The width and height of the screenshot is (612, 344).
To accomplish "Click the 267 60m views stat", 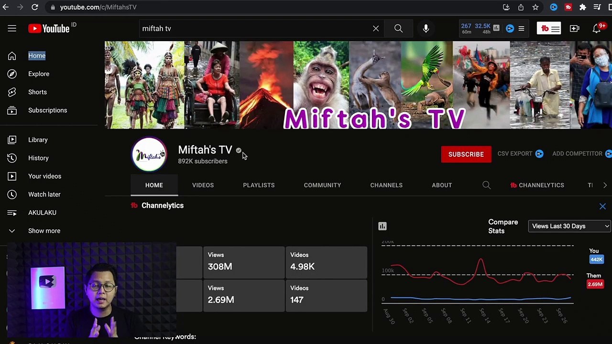I will point(466,29).
